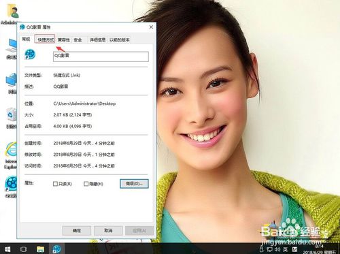Image resolution: width=340 pixels, height=254 pixels.
Task: Click the C:\Users\Administrator\Desktop location text
Action: click(x=84, y=104)
